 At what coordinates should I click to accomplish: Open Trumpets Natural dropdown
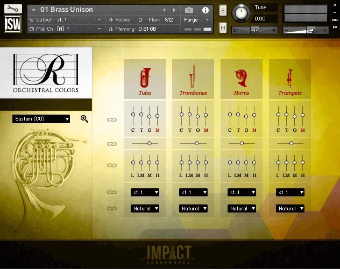click(290, 209)
